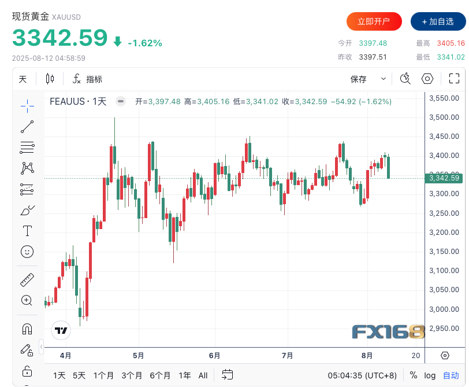Open the quick search icon
The image size is (469, 387).
point(405,79)
